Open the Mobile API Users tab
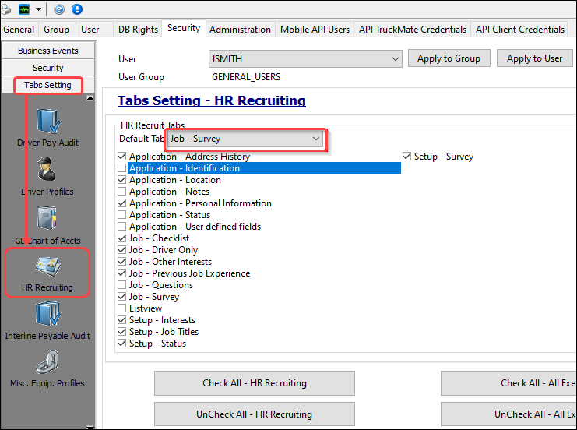Screen dimensions: 577x430 pyautogui.click(x=315, y=30)
